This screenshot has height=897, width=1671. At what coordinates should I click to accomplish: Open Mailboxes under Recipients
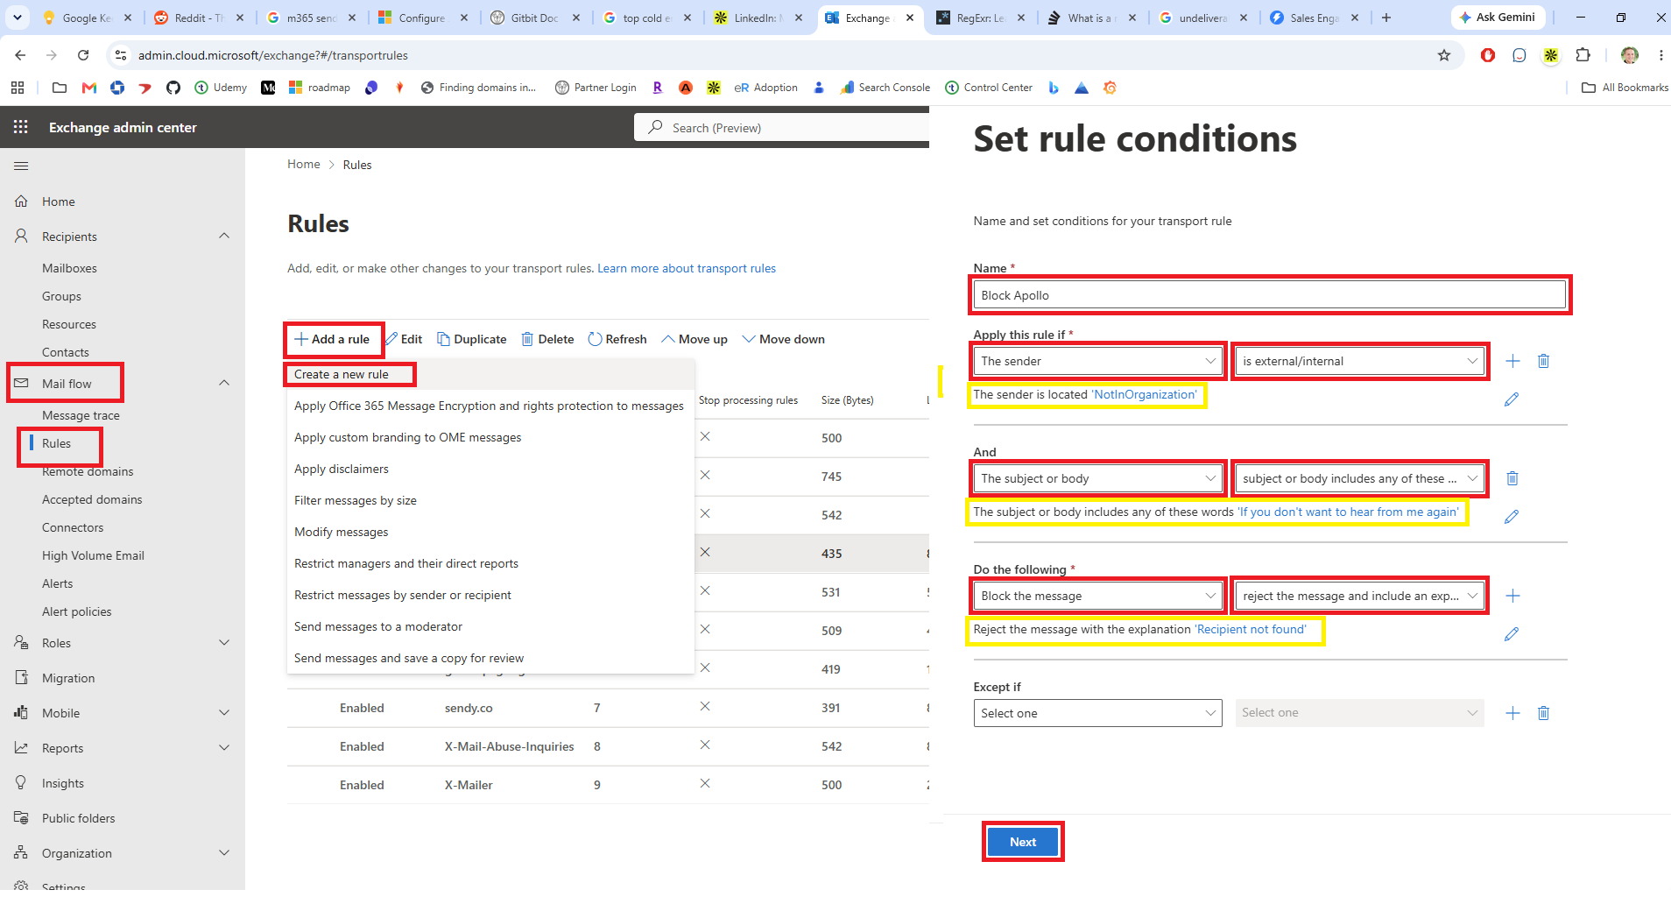tap(69, 268)
